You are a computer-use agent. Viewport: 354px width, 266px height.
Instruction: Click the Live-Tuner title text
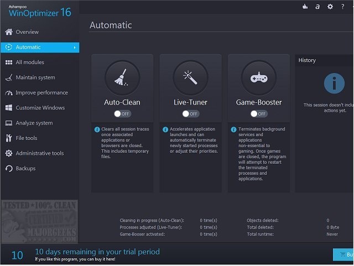[190, 102]
